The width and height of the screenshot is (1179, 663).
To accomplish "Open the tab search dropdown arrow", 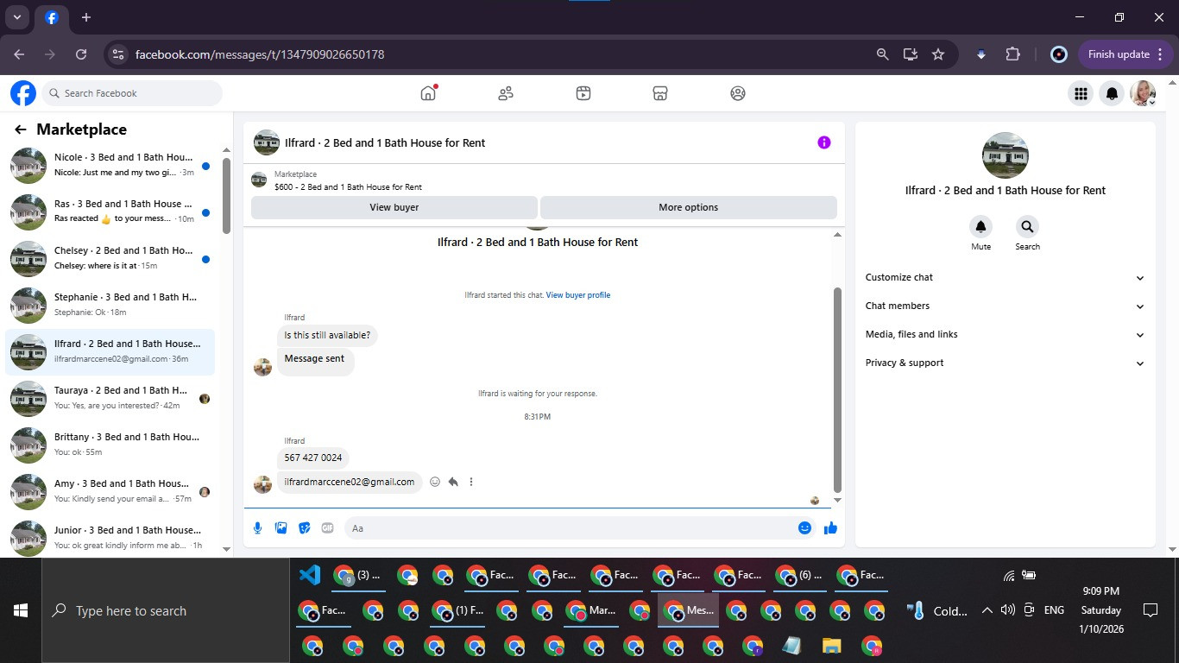I will click(16, 17).
